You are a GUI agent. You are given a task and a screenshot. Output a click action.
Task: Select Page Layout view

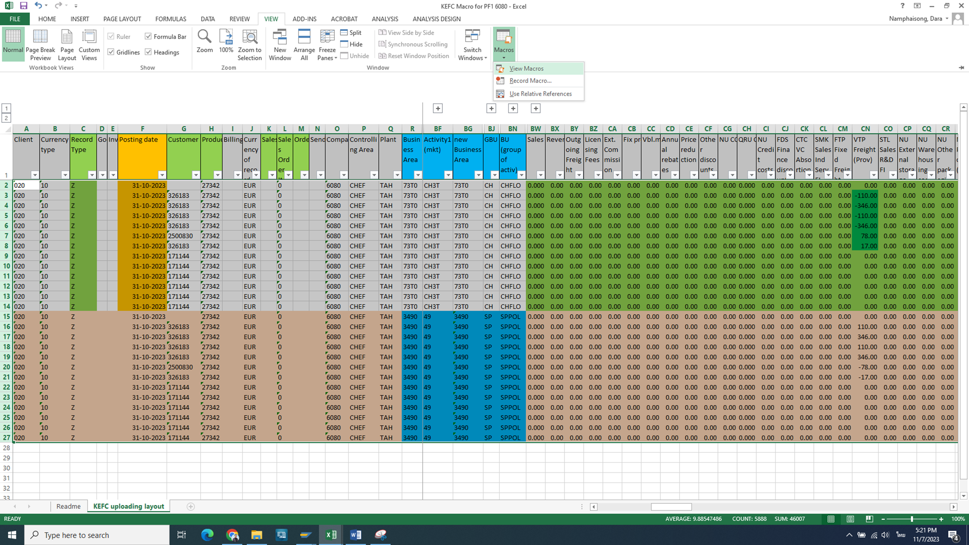point(67,37)
